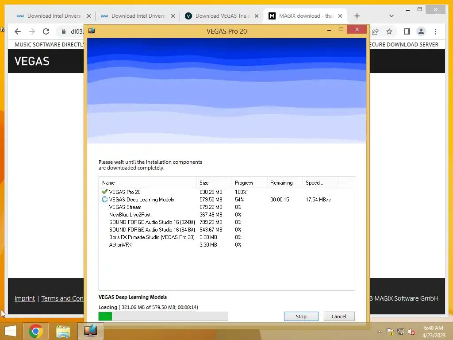
Task: Click the Stop button in the installer
Action: pyautogui.click(x=301, y=316)
